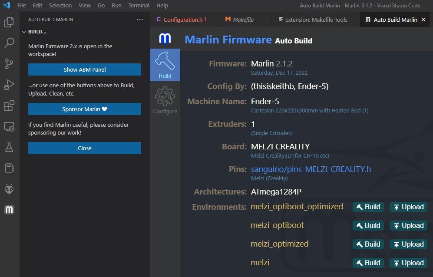Open sidebar More Actions ellipsis
This screenshot has width=433, height=277.
[140, 20]
